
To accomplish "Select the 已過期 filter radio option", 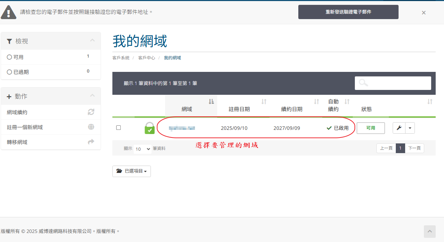I will (9, 72).
